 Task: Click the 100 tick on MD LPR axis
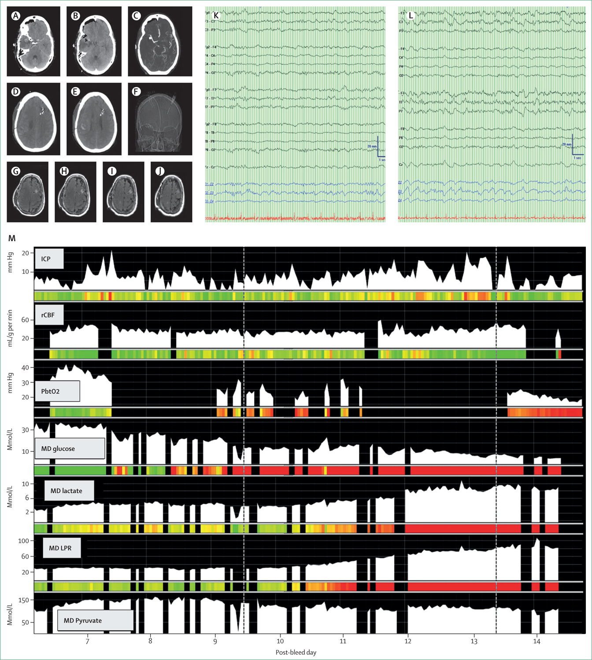tap(23, 541)
